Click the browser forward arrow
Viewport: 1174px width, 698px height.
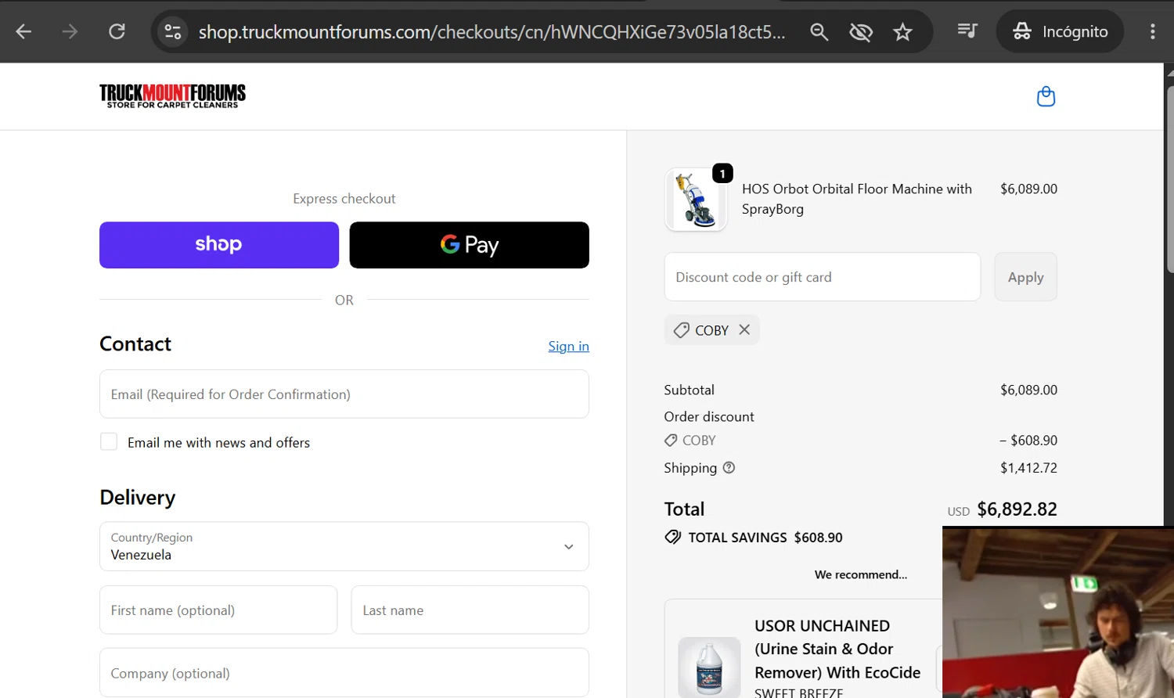coord(70,31)
